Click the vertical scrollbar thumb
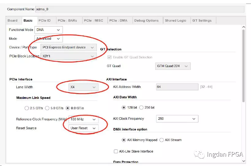The height and width of the screenshot is (166, 251). tap(243, 66)
